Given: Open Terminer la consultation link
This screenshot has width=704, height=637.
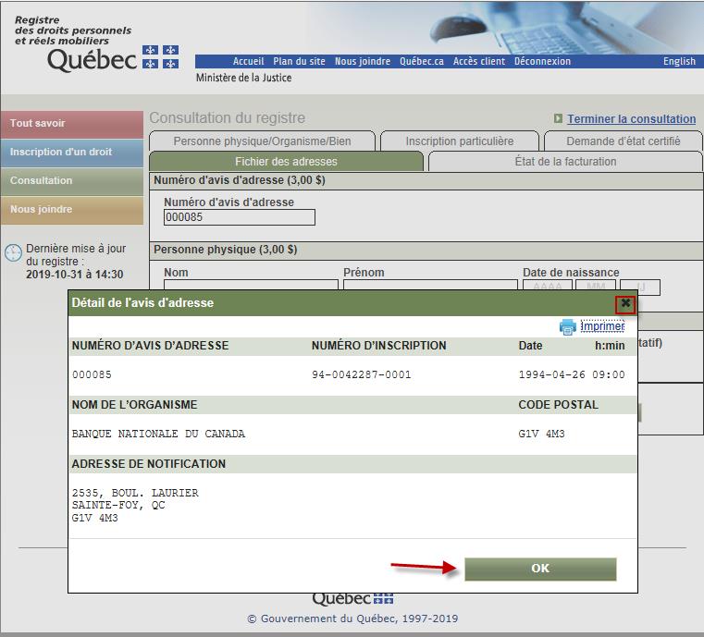Looking at the screenshot, I should click(x=631, y=119).
